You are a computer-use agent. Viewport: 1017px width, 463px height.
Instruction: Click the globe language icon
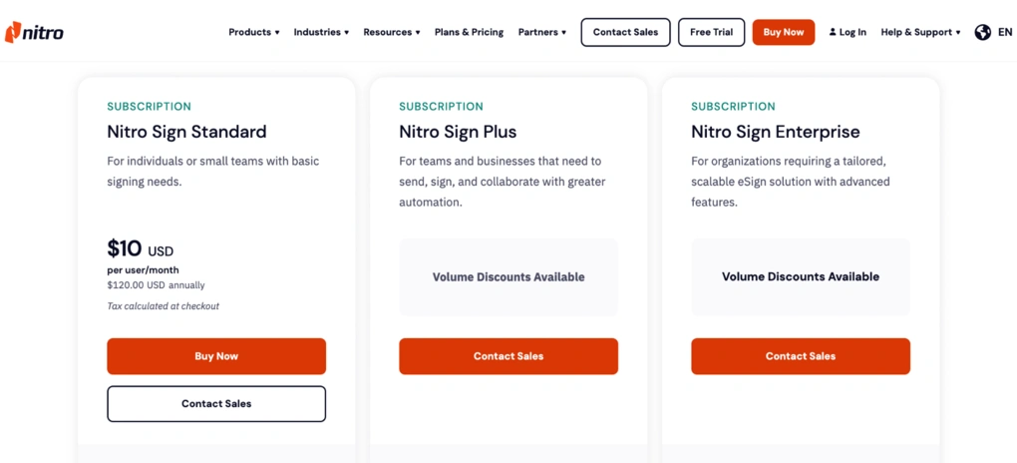(x=983, y=32)
